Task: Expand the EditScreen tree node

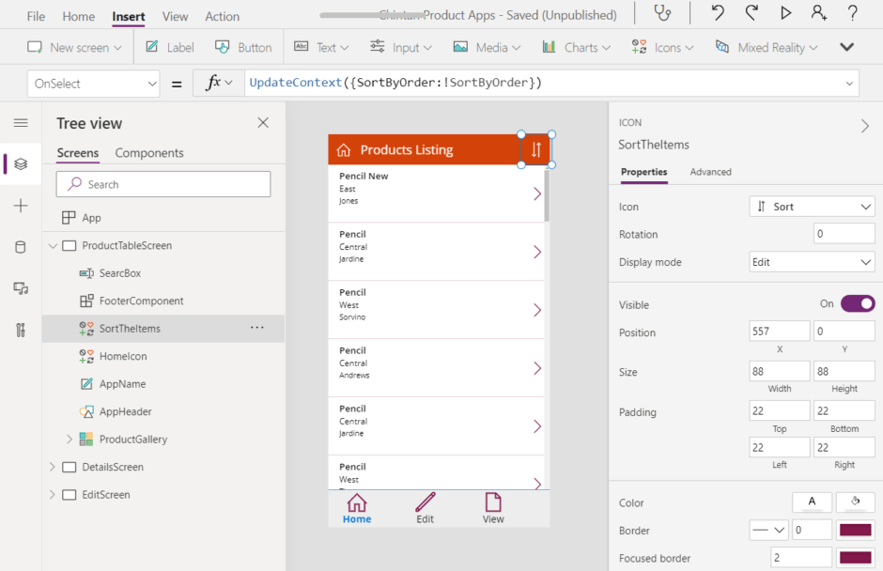Action: point(53,494)
